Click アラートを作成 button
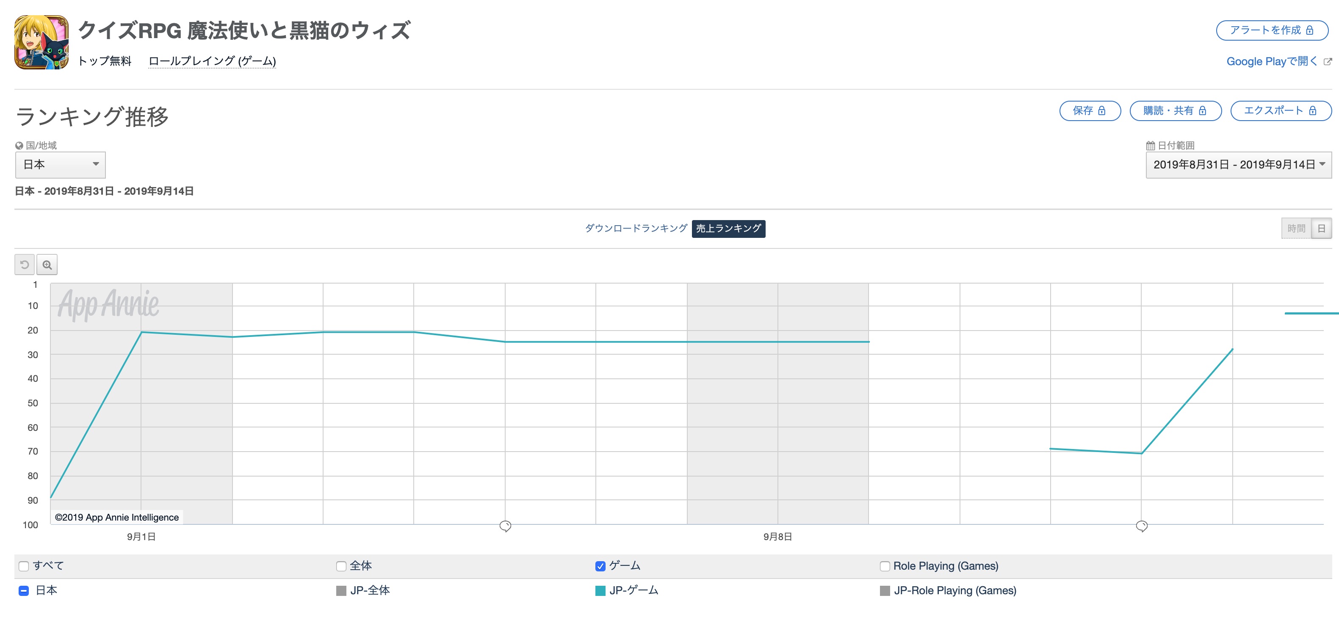This screenshot has width=1339, height=623. (1272, 30)
